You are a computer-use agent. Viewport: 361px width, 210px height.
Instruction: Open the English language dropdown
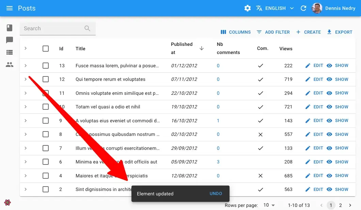(275, 8)
